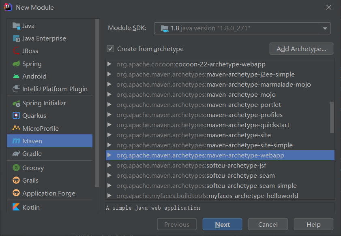
Task: Click the IntelliJ IDEA logo in title bar
Action: coord(8,7)
